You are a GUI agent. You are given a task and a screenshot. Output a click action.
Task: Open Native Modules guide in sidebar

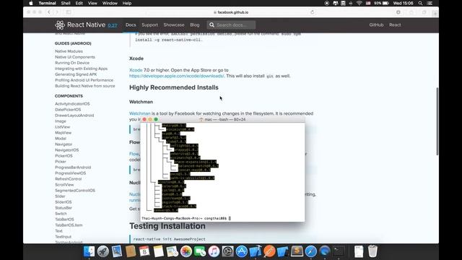point(69,51)
